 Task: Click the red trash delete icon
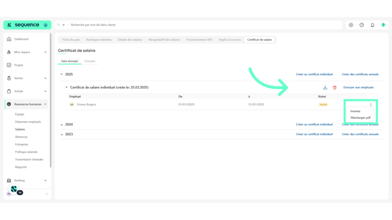[335, 88]
